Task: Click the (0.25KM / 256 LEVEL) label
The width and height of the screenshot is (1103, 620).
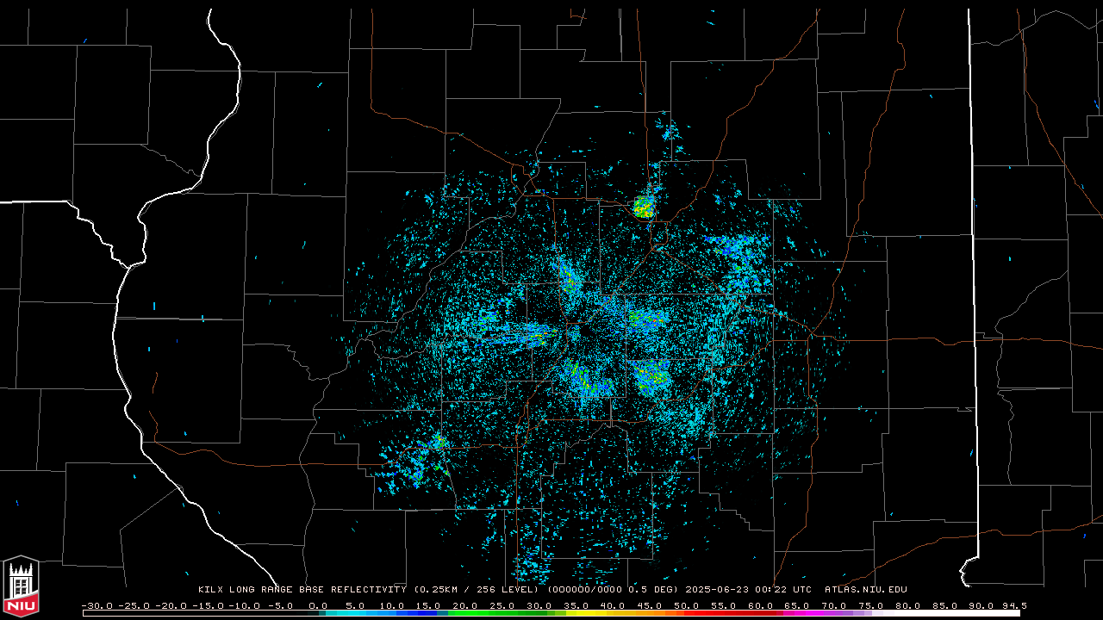Action: (x=477, y=590)
